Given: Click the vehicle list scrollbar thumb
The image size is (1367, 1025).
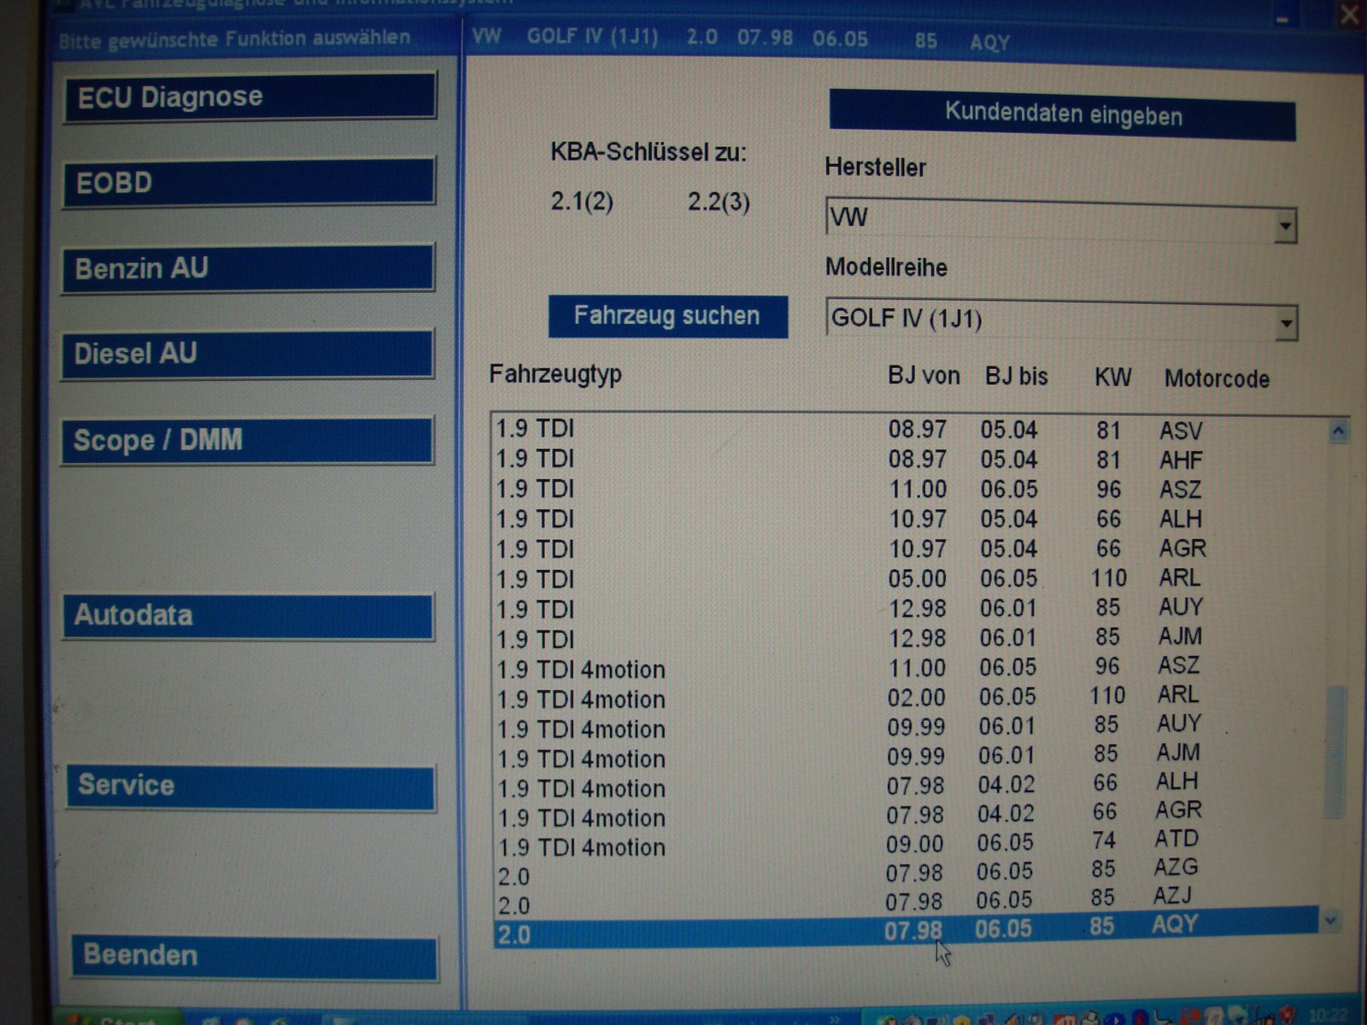Looking at the screenshot, I should (1334, 752).
